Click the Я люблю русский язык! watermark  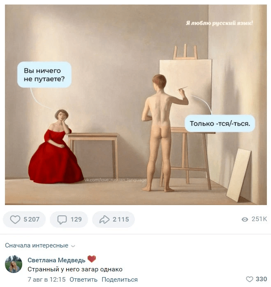219,23
